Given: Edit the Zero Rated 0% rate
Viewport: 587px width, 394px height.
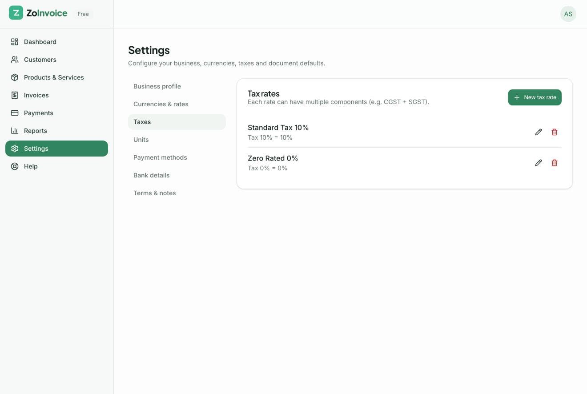Looking at the screenshot, I should 539,163.
